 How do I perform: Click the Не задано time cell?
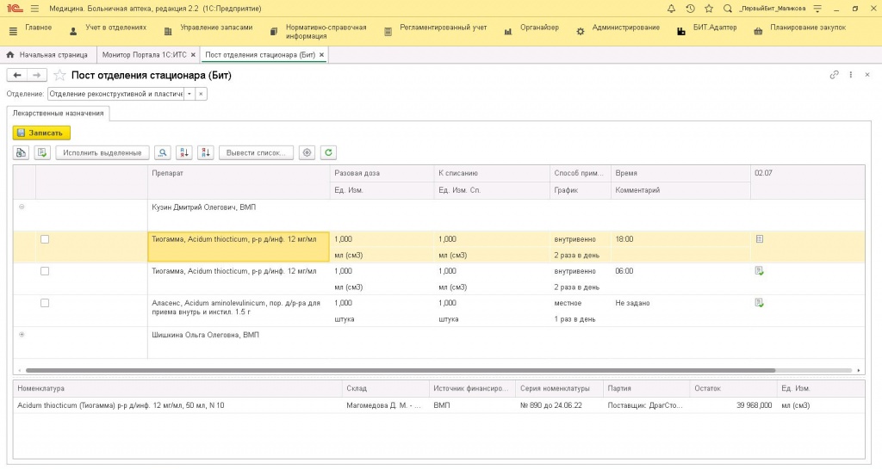(632, 303)
